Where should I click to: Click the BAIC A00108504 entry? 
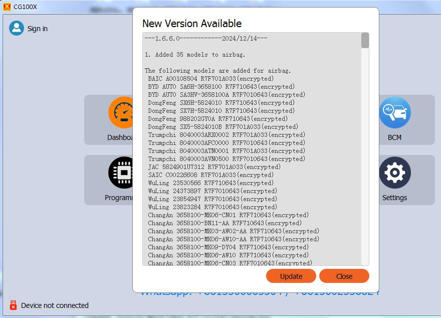[x=210, y=79]
